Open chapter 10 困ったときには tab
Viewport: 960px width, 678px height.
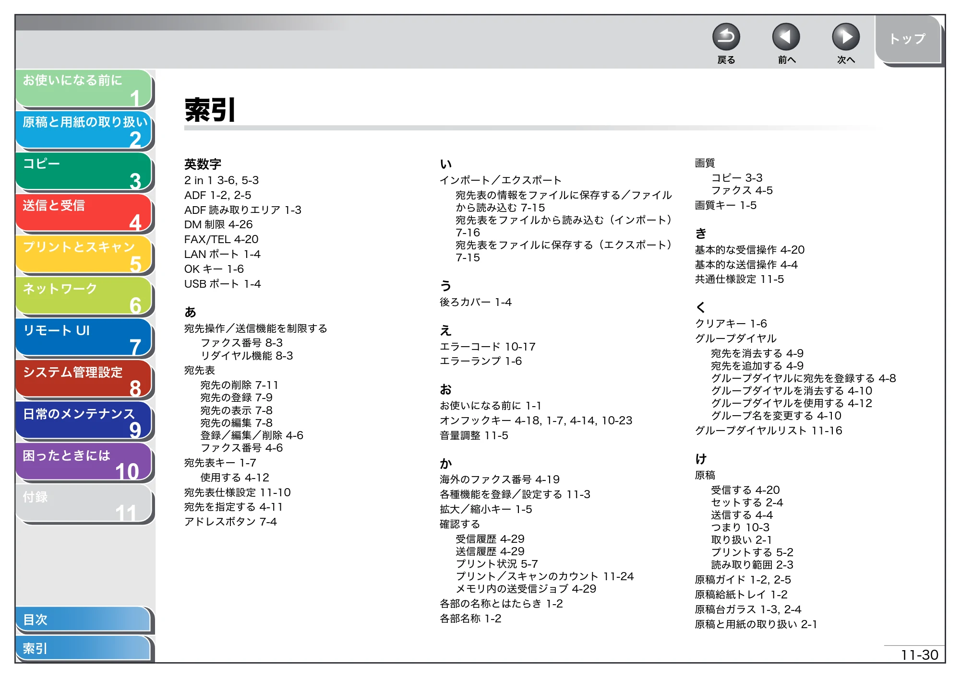point(84,463)
